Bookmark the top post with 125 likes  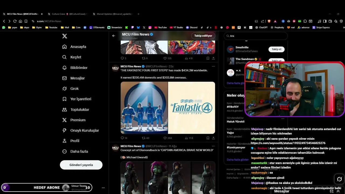208,58
